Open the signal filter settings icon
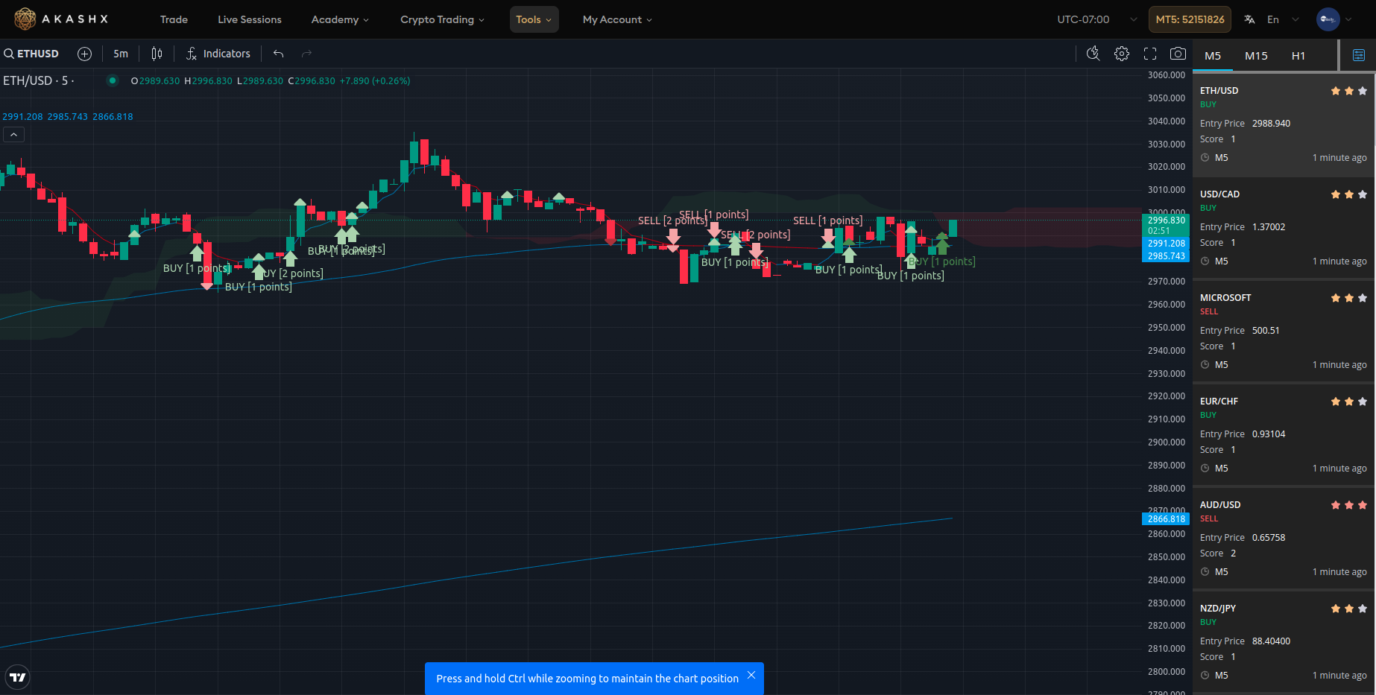This screenshot has height=695, width=1376. (x=1358, y=55)
